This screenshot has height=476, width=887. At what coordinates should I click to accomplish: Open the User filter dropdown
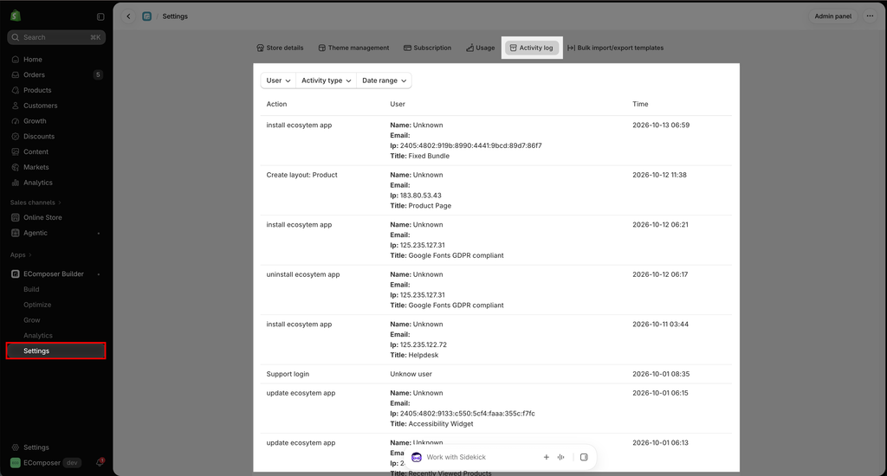(x=279, y=80)
